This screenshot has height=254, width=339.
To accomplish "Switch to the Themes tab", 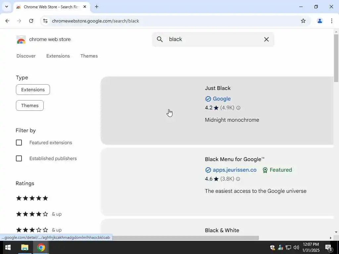I will [x=89, y=56].
